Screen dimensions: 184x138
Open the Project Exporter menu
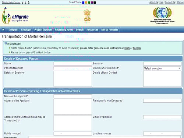coord(43,30)
